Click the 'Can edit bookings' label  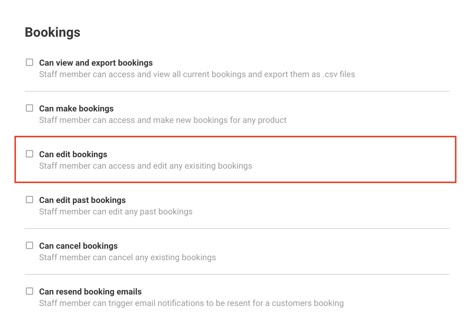pos(73,154)
